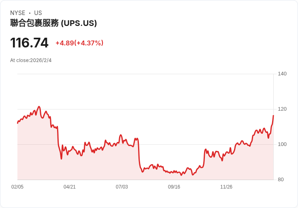Select the 11/26 date on the x-axis
Viewport: 298px width, 208px height.
[x=226, y=187]
